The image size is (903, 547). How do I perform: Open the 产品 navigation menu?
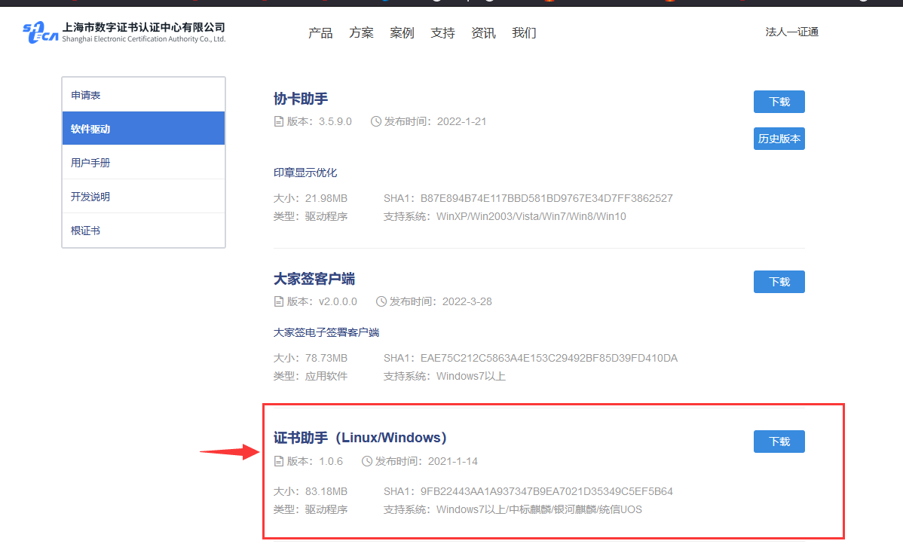click(320, 33)
